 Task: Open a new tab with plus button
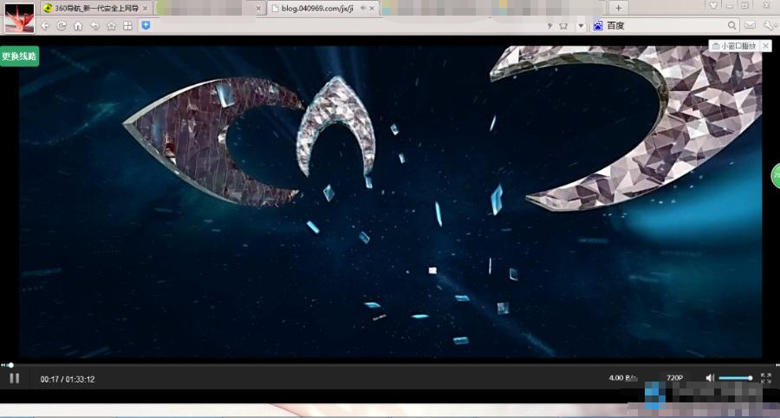tap(619, 8)
